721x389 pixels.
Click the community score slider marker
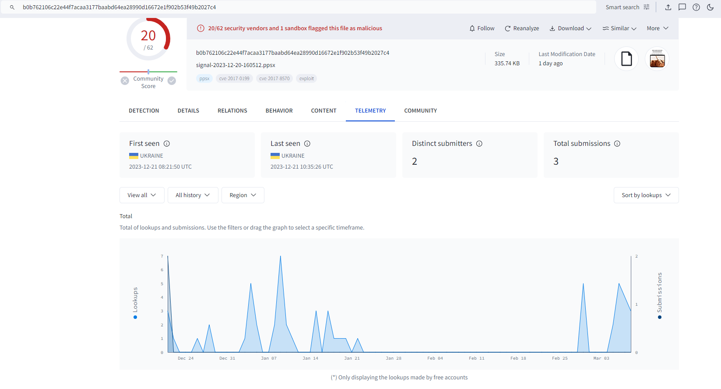click(148, 71)
